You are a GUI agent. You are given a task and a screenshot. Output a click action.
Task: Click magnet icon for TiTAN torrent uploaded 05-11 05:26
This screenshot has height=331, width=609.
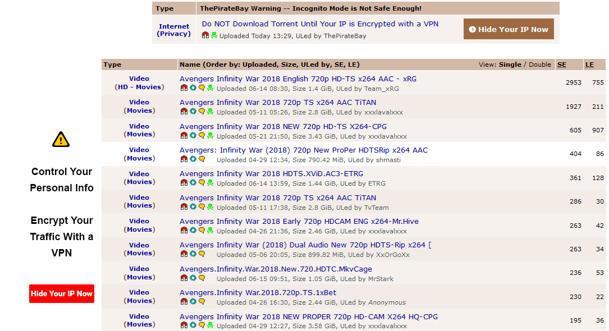point(184,112)
